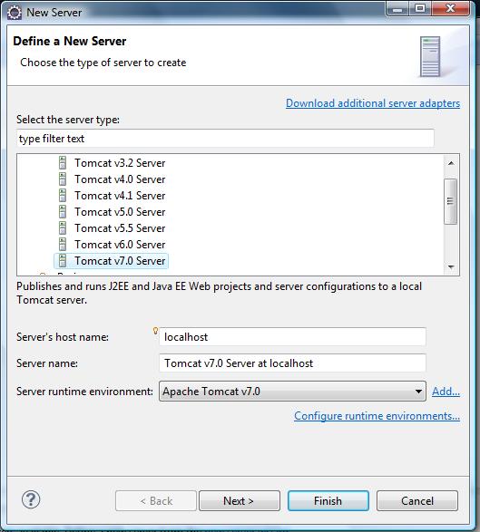This screenshot has height=532, width=480.
Task: Click the Tomcat v3.2 Server icon
Action: [x=63, y=163]
